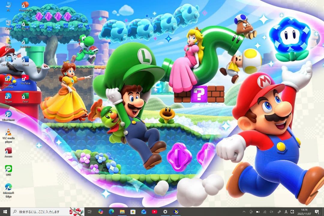Select the Access desktop icon
The height and width of the screenshot is (216, 324).
[x=8, y=151]
